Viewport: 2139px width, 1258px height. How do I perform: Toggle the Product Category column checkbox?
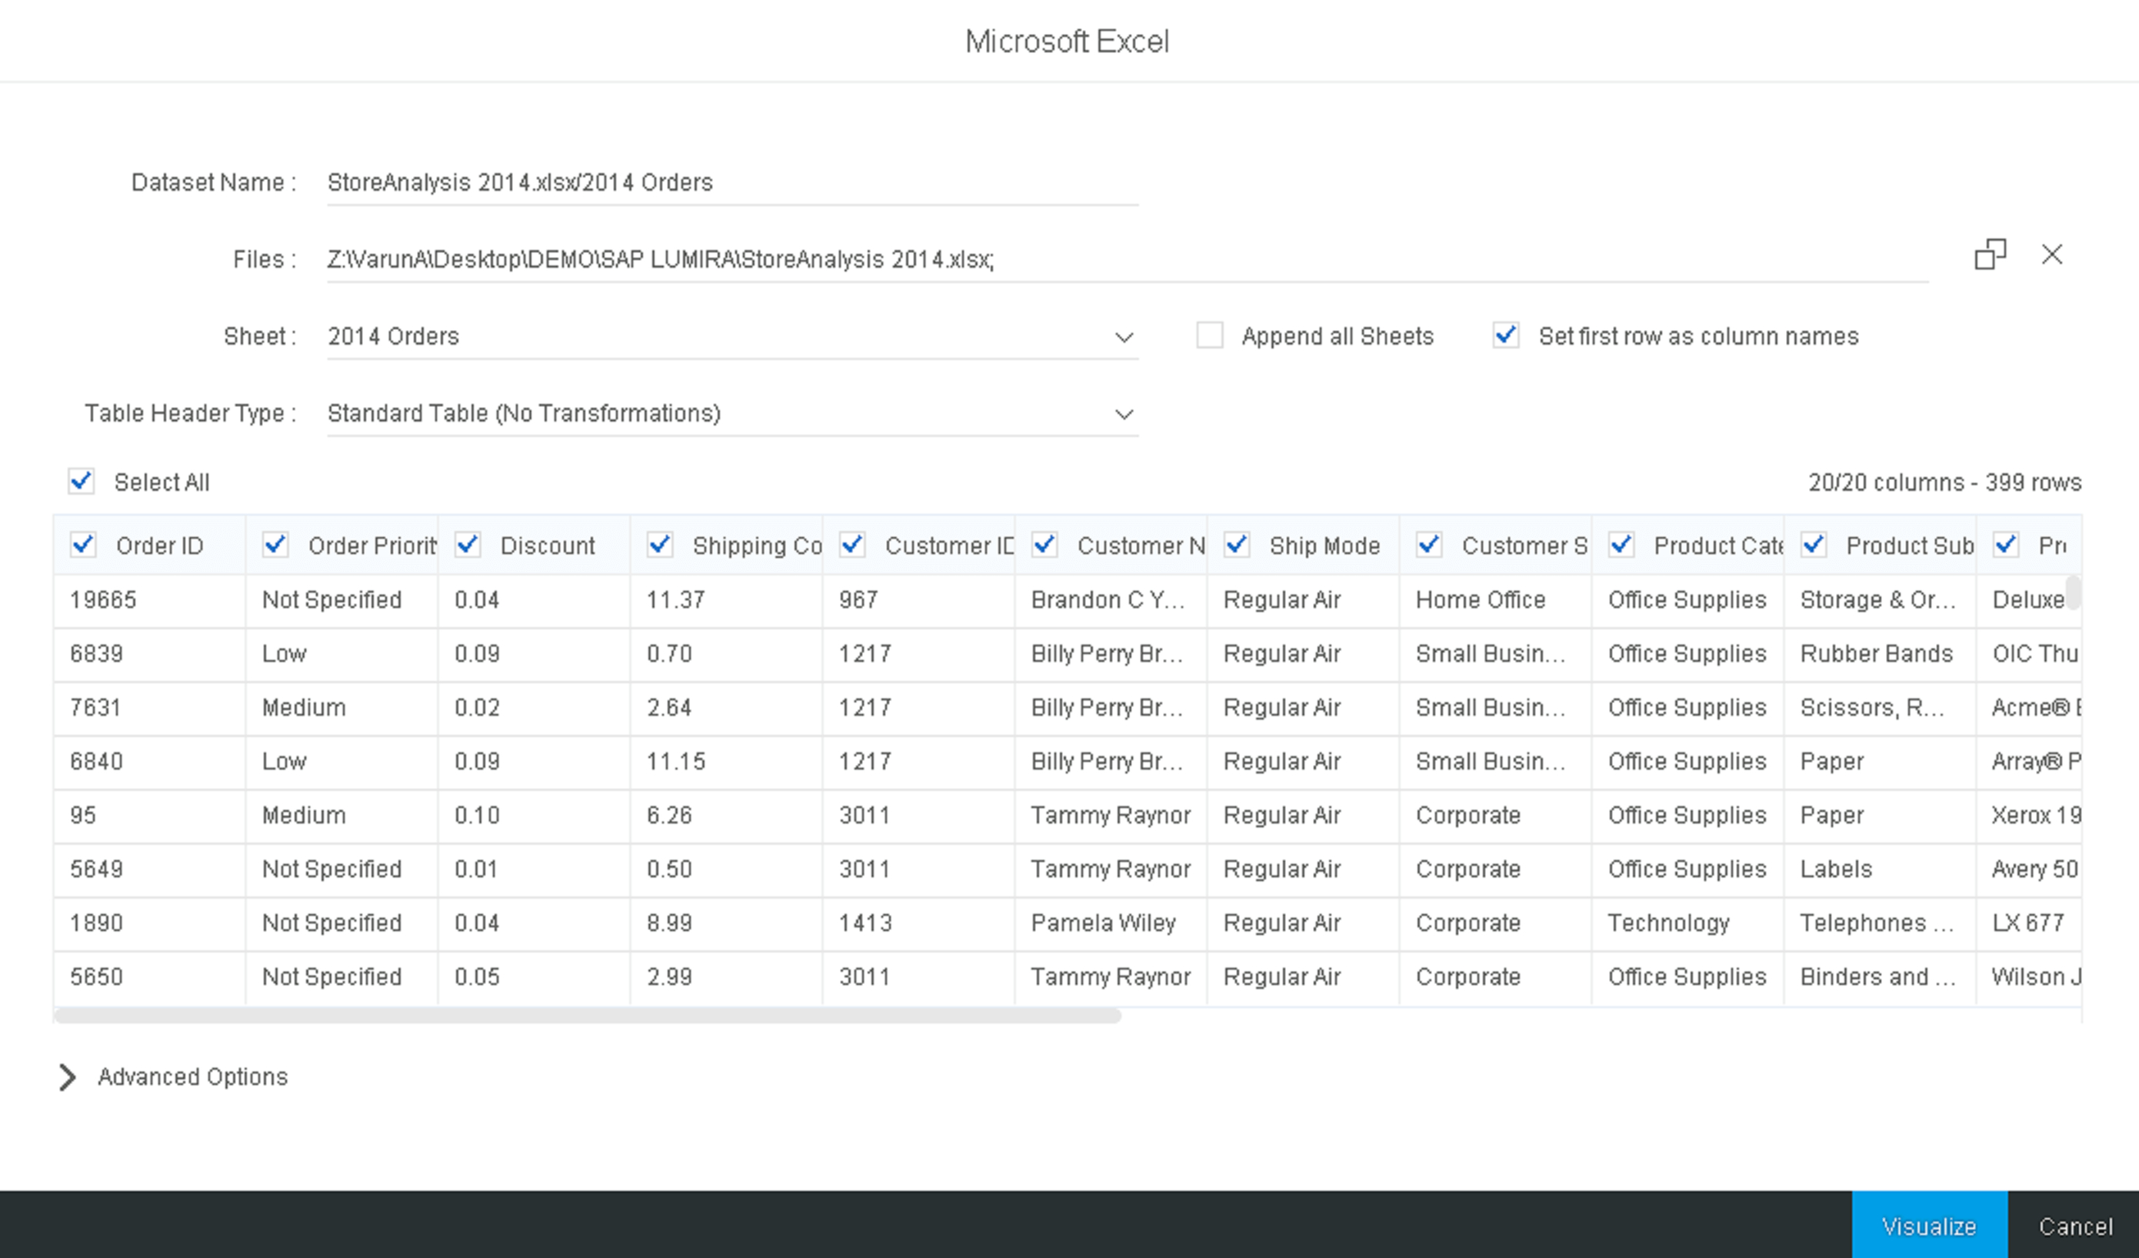click(x=1622, y=545)
